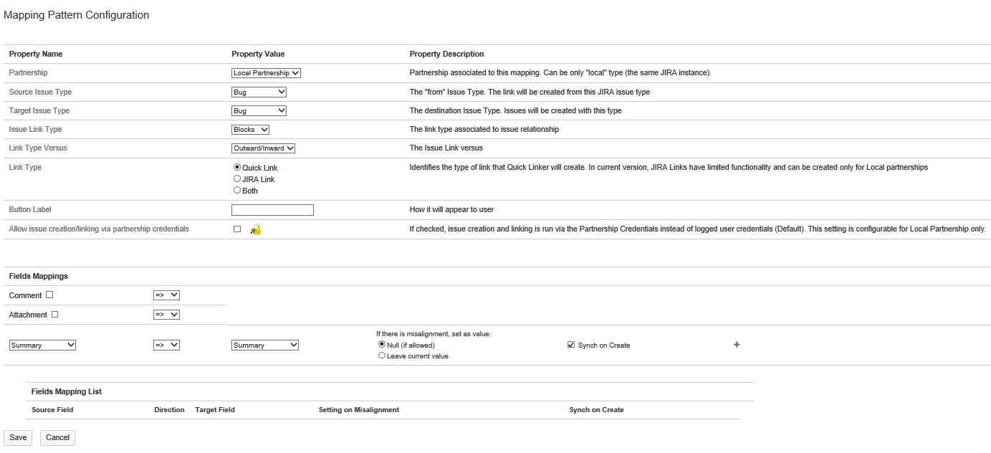Expand the Link Type Versus dropdown
Viewport: 991px width, 453px height.
(x=263, y=148)
